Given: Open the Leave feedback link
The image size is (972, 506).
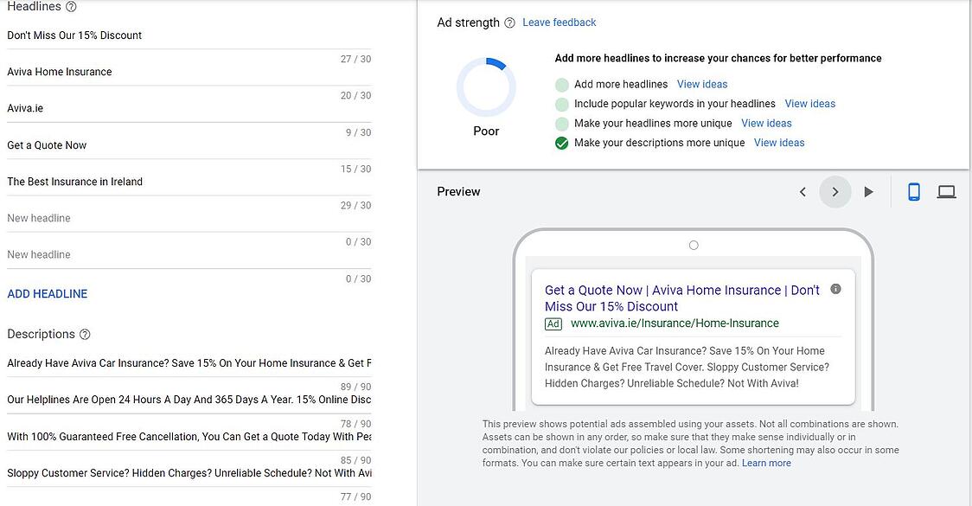Looking at the screenshot, I should [560, 22].
